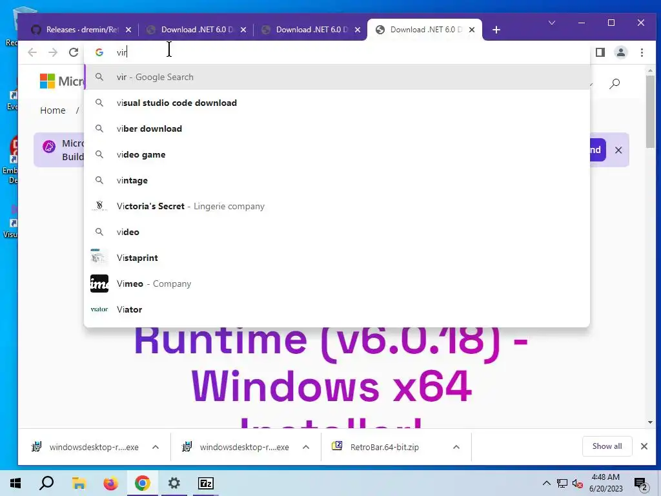Choose 'visual studio code download' suggestion

(x=337, y=103)
